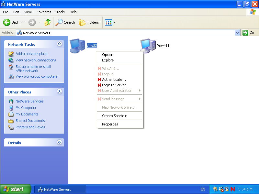Choose Login to Server... in the context menu

tap(119, 85)
